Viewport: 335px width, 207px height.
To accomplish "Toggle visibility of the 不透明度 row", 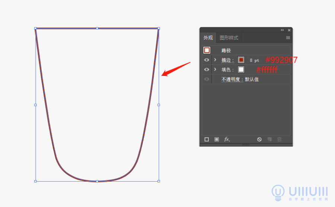I will pos(207,79).
